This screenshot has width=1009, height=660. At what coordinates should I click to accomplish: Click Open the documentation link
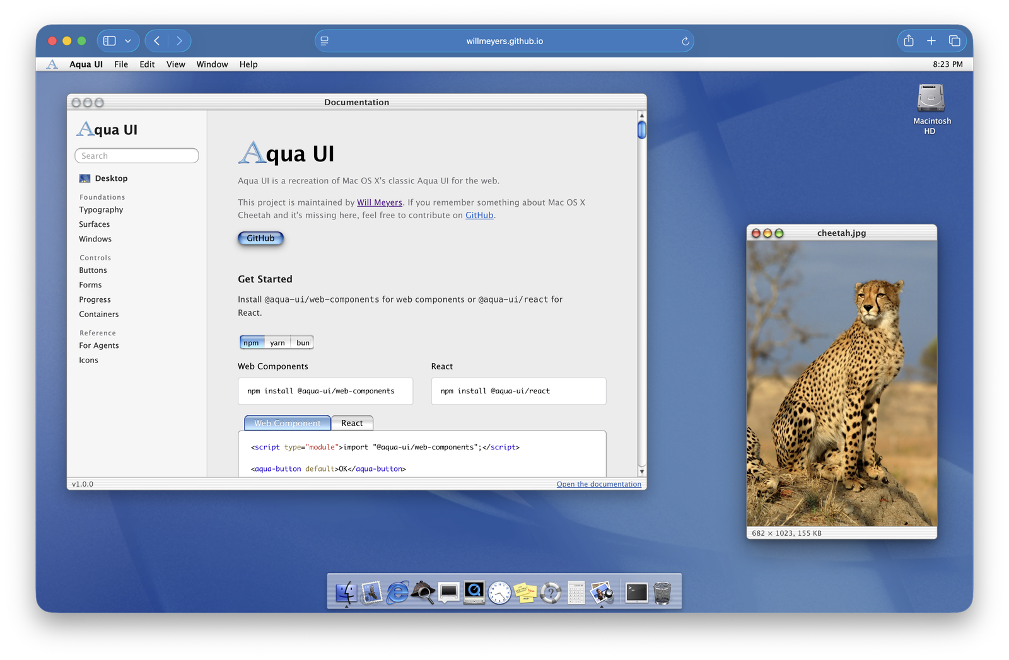pyautogui.click(x=598, y=484)
